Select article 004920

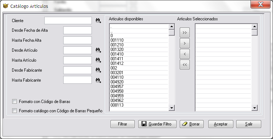[139, 82]
